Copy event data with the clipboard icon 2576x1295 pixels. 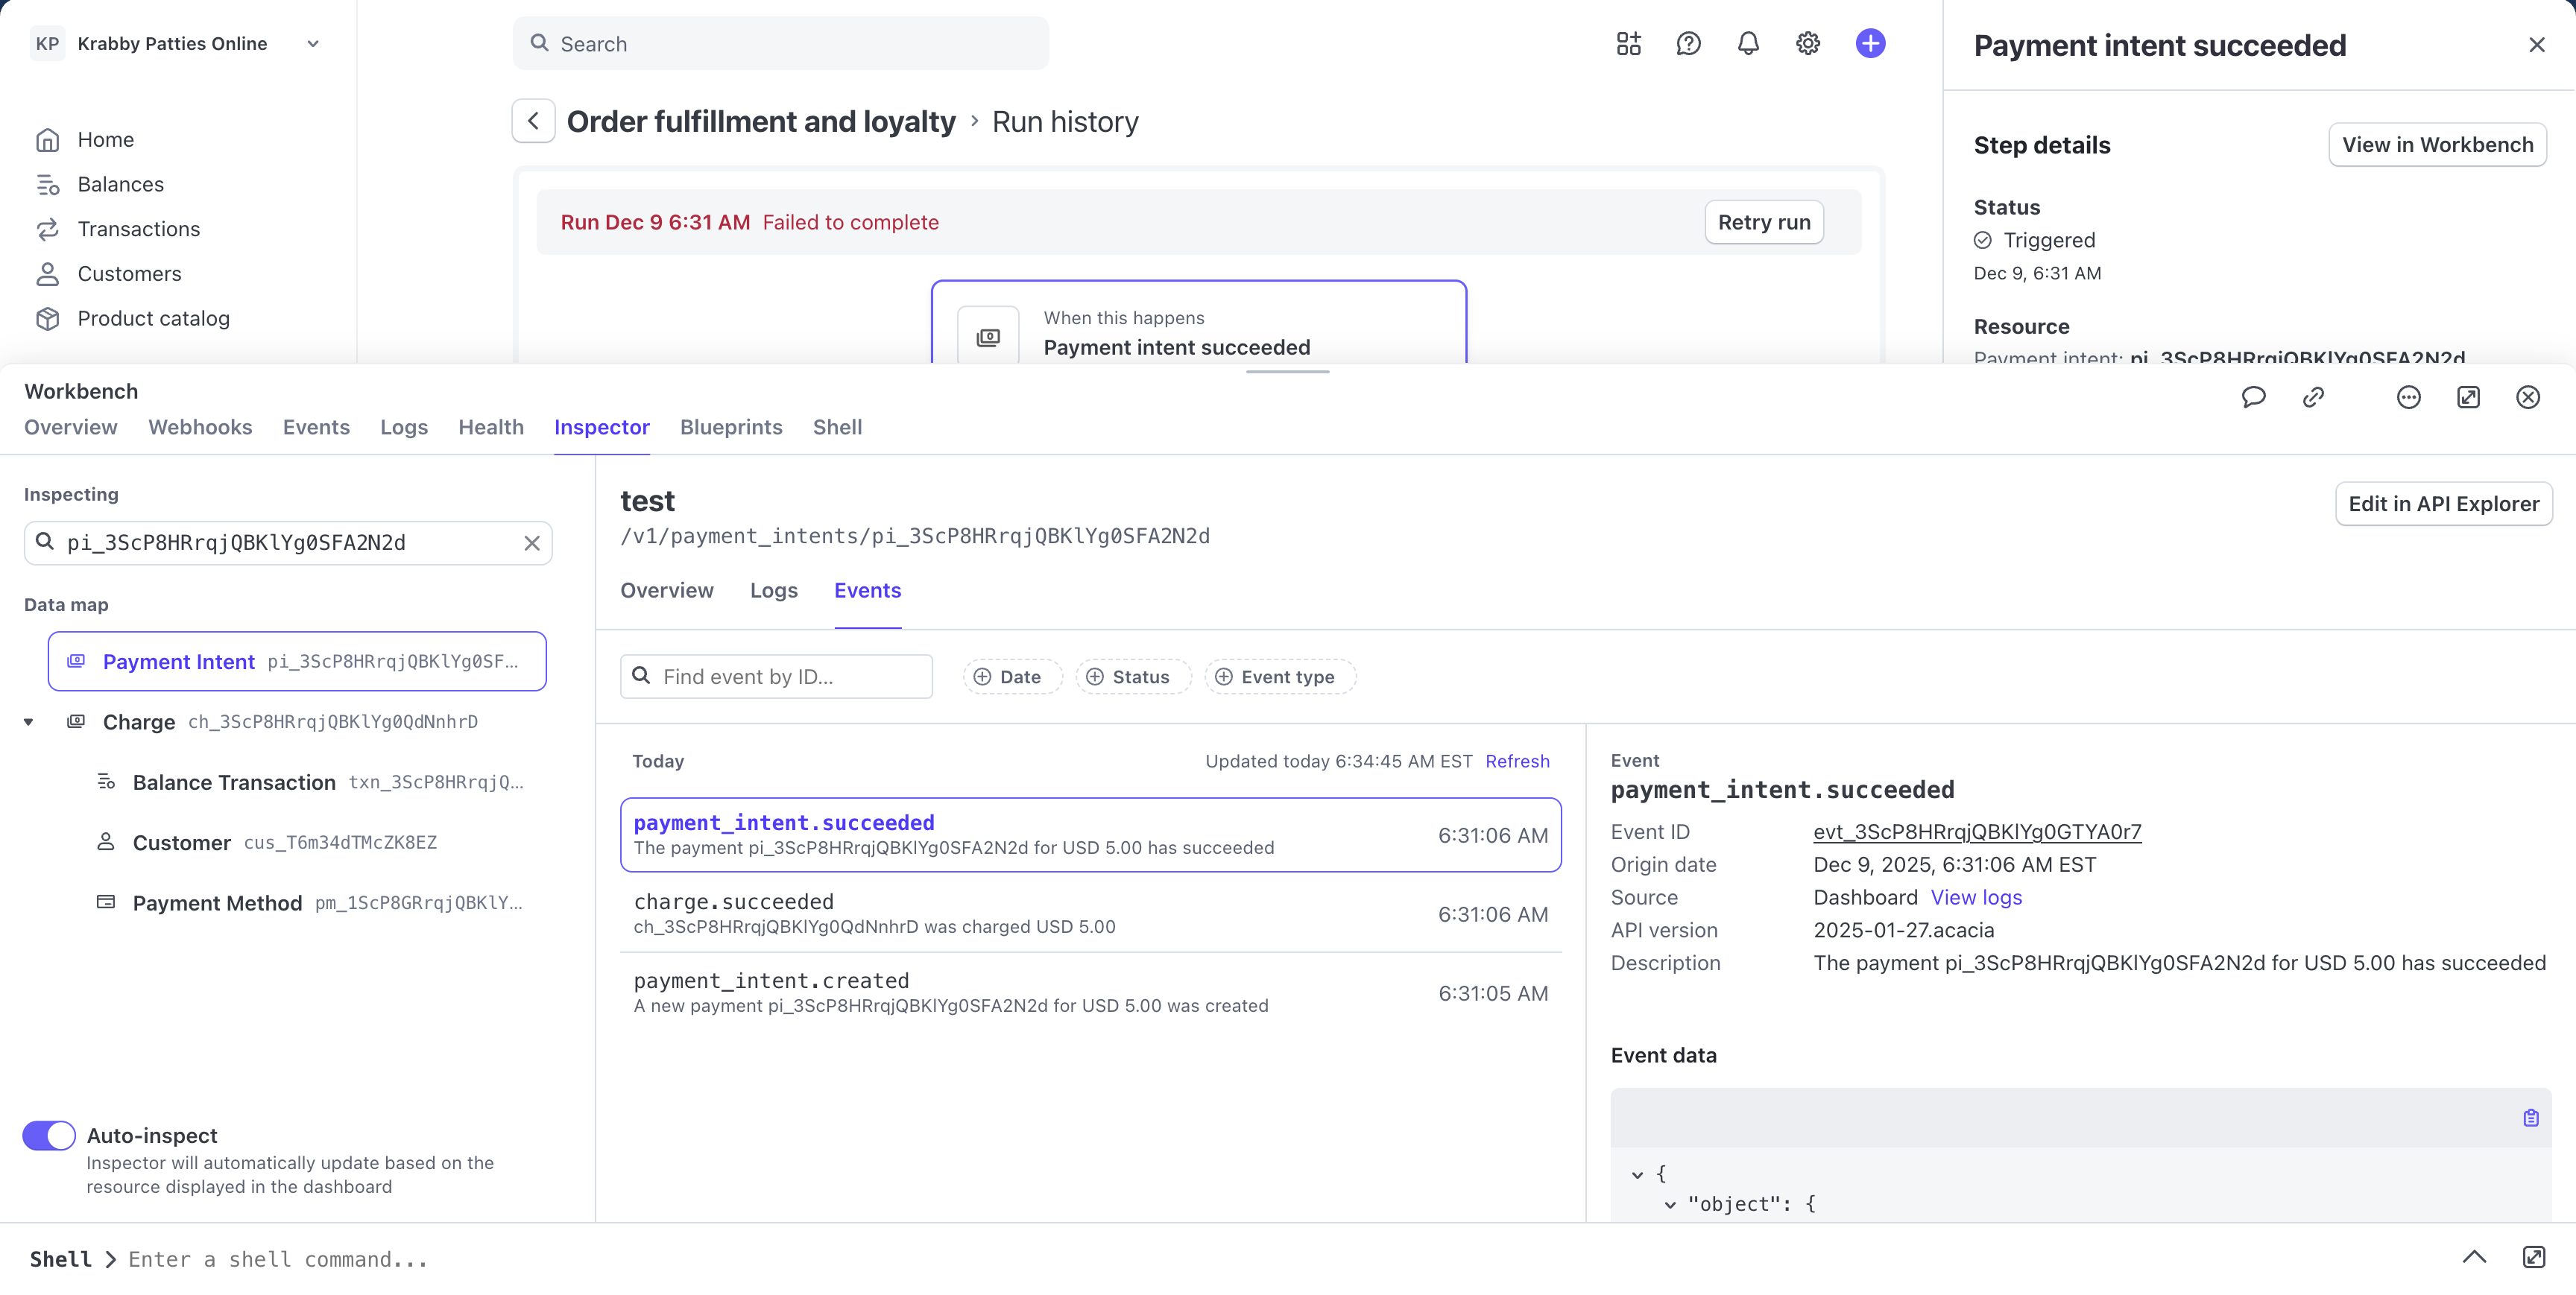(2531, 1117)
